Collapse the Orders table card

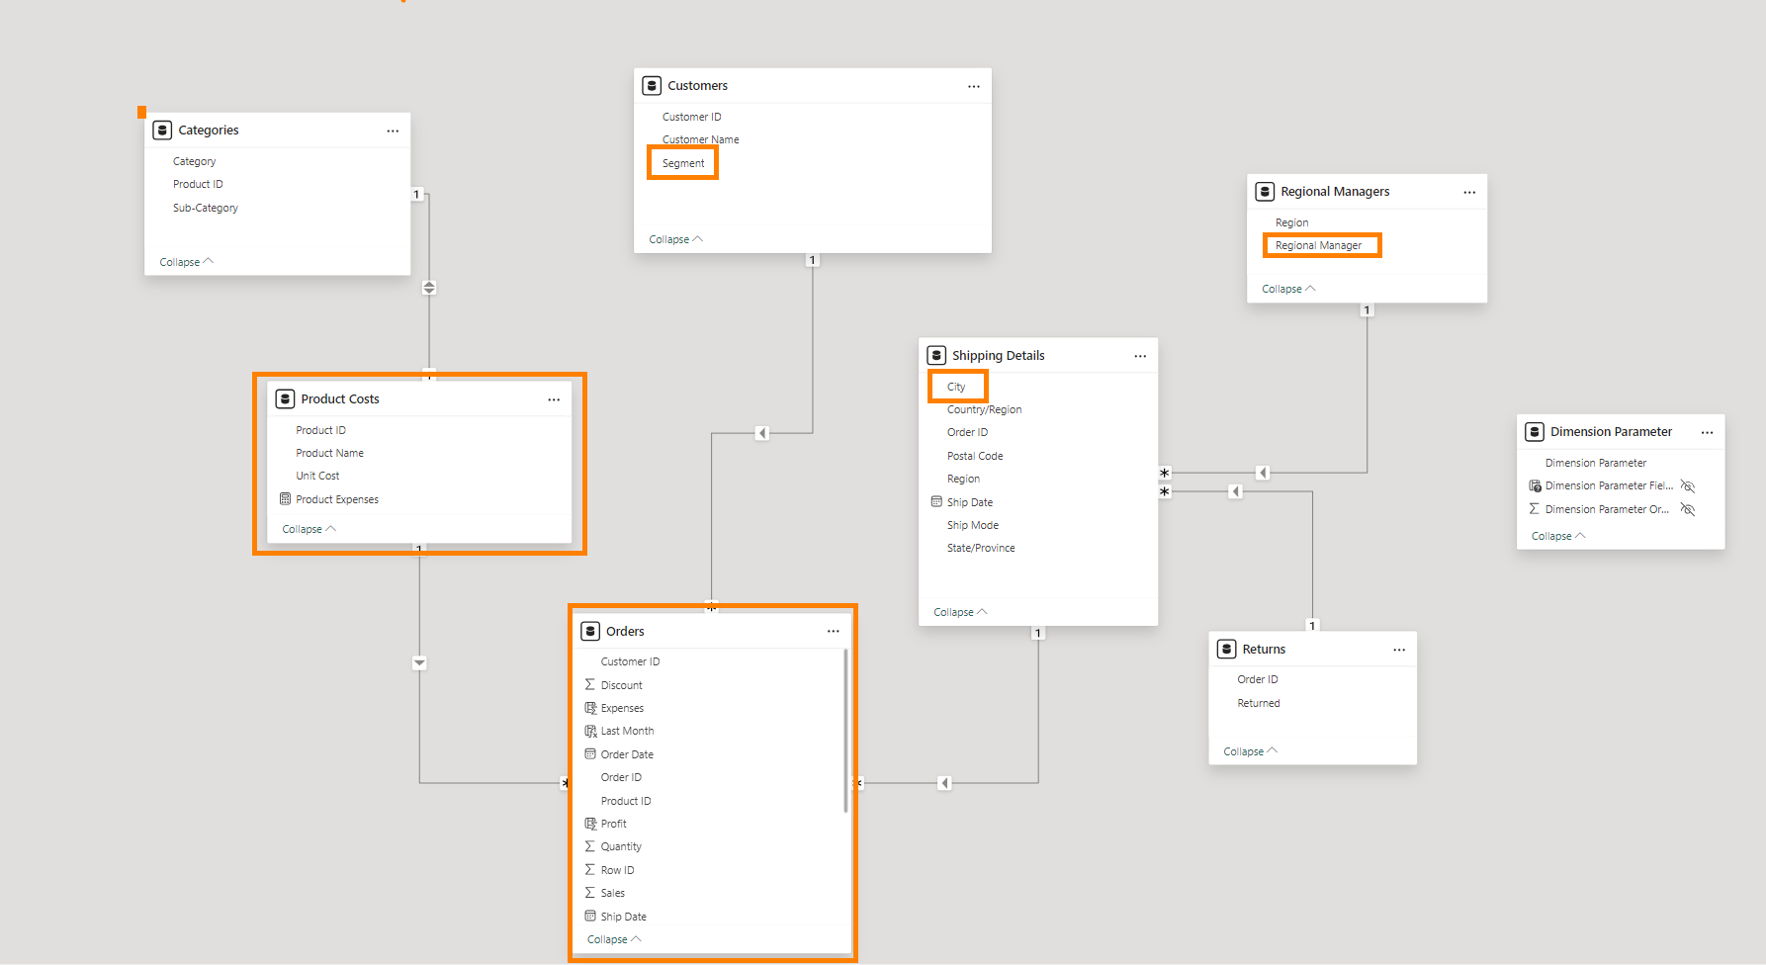tap(613, 939)
